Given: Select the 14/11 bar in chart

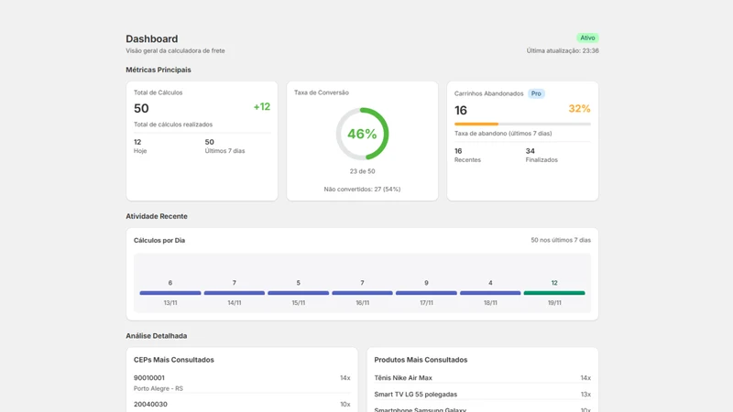Looking at the screenshot, I should coord(235,293).
